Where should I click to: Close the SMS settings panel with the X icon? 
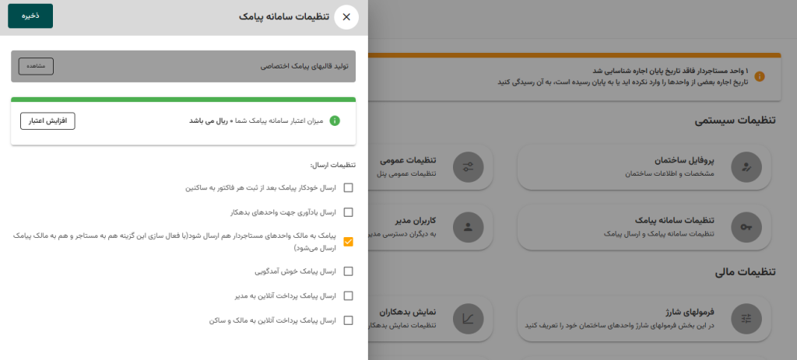pos(346,16)
